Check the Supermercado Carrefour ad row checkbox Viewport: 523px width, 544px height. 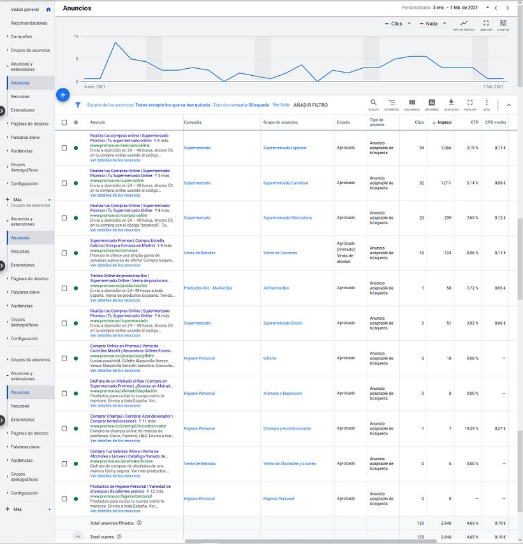point(64,183)
